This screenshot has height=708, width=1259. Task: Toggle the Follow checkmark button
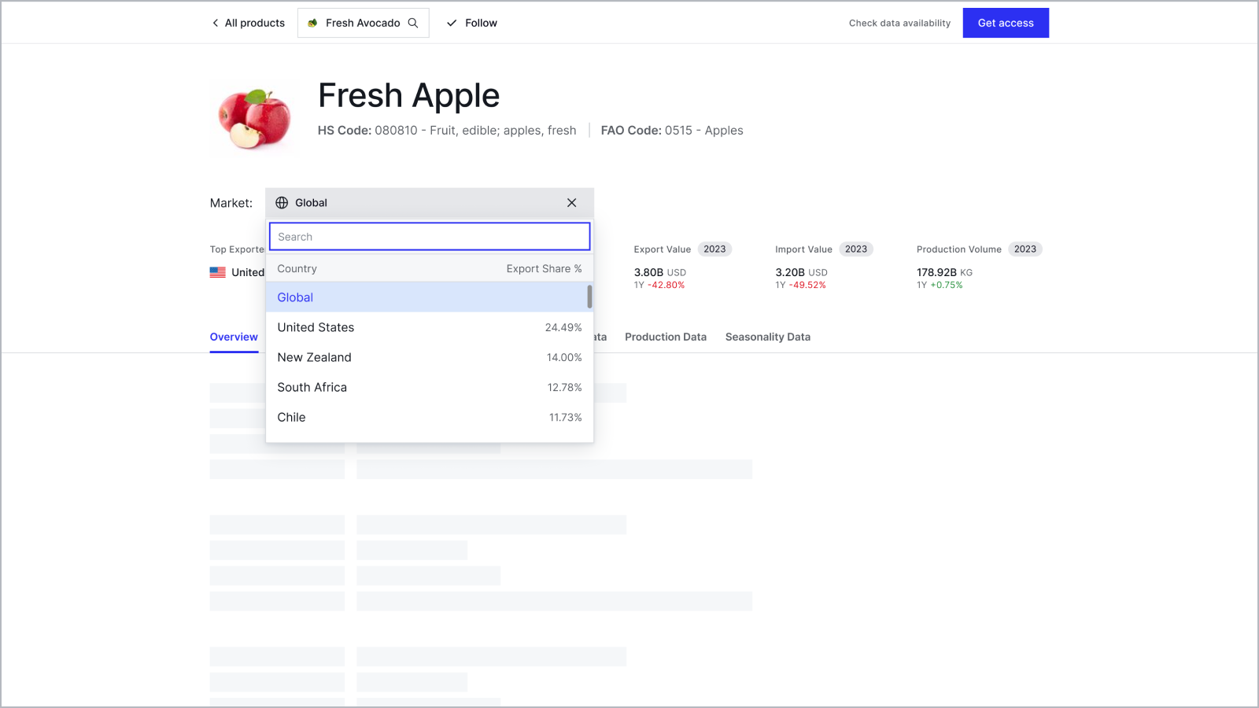(471, 23)
